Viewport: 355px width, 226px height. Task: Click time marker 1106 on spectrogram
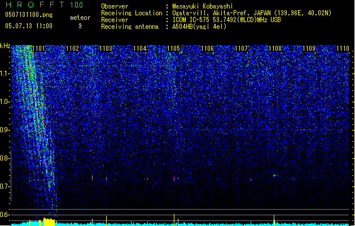click(207, 49)
